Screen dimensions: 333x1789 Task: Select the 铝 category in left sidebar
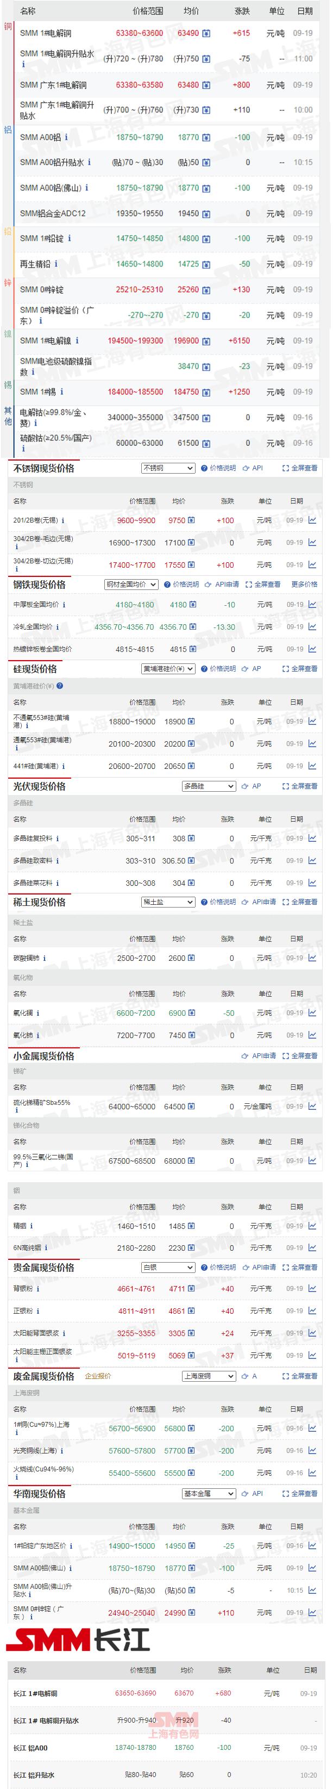8,129
